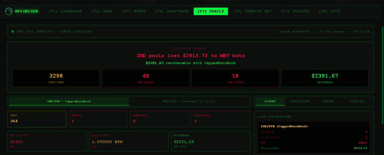
Task: Select the Losses panel tab
Action: point(270,101)
